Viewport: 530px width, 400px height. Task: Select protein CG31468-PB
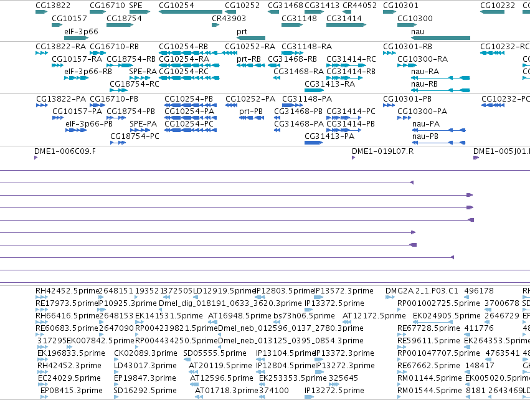277,118
